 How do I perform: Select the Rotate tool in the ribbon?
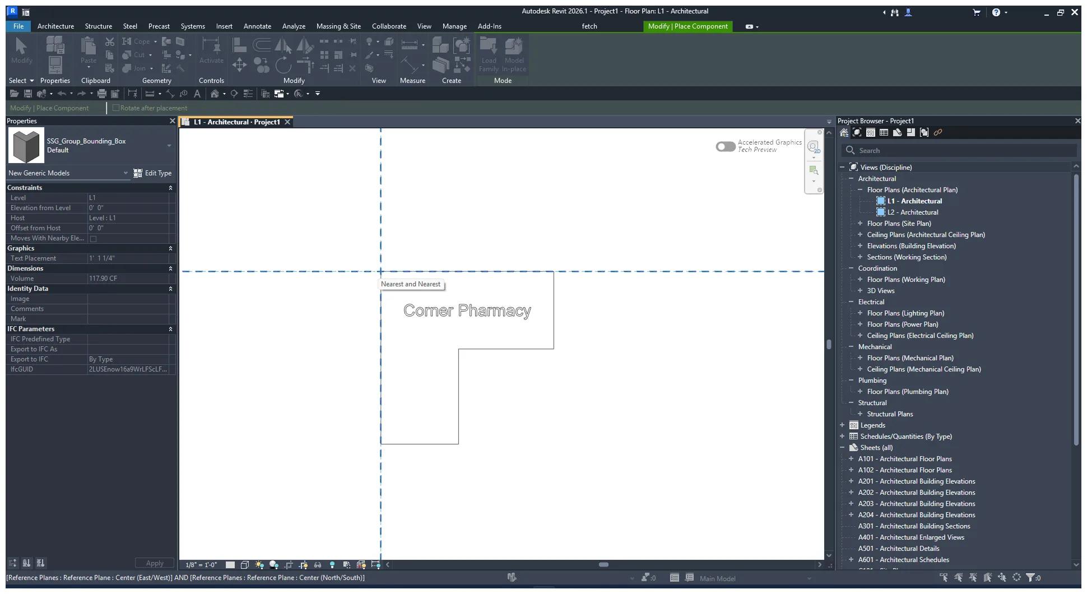click(x=283, y=66)
